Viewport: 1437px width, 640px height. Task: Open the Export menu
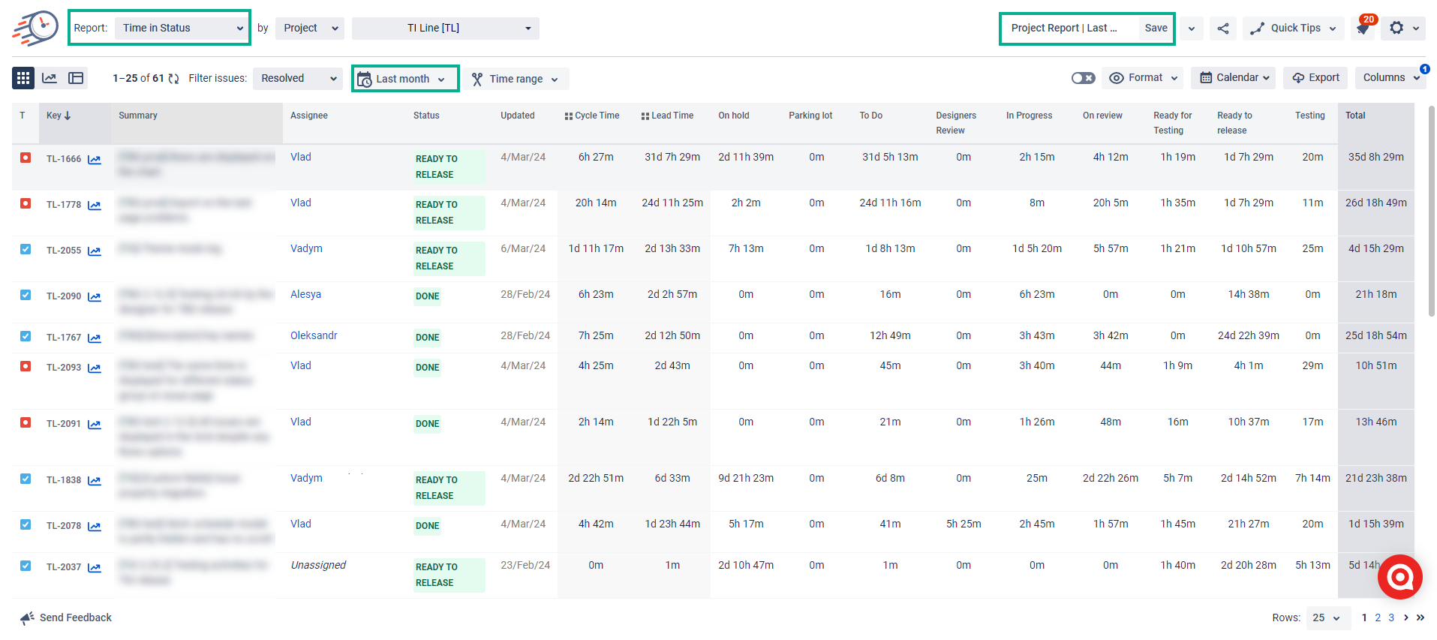(1316, 78)
